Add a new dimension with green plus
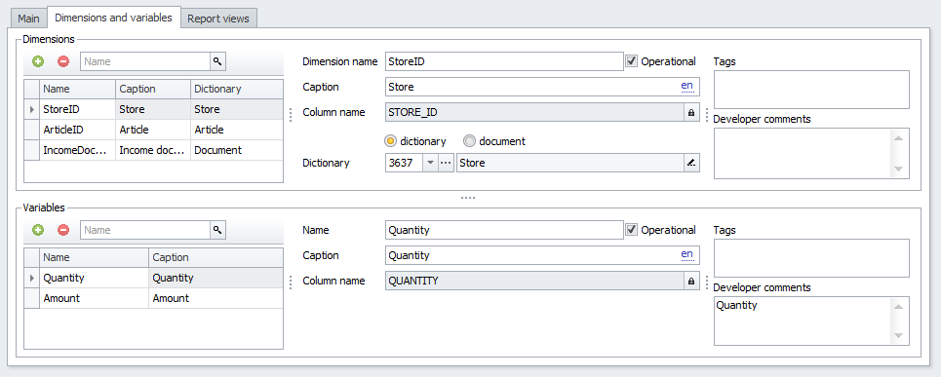 [38, 61]
